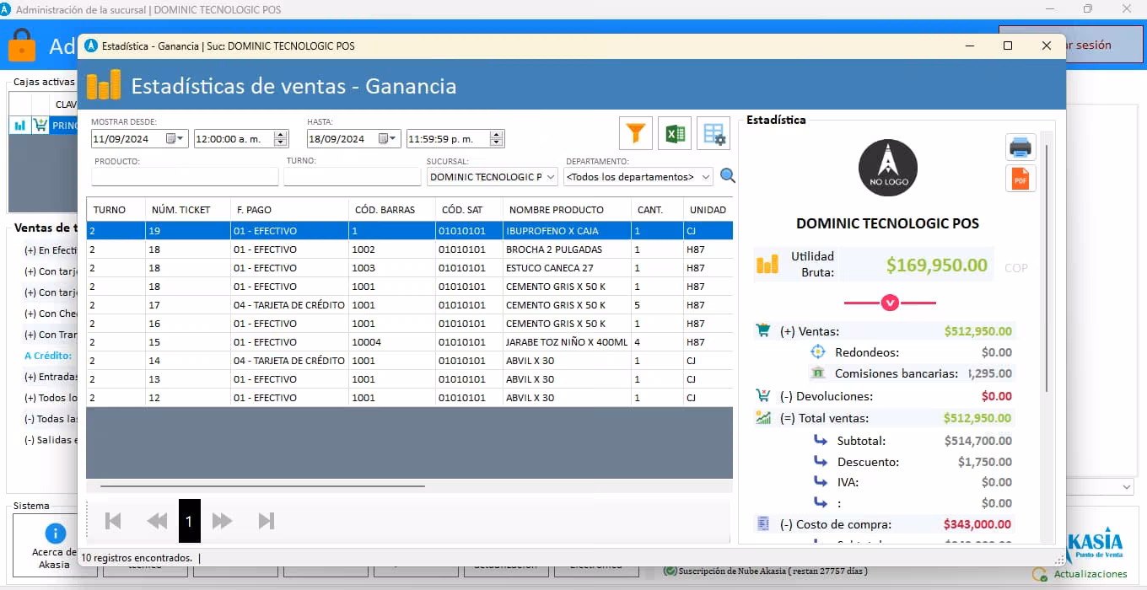The width and height of the screenshot is (1147, 590).
Task: Open the Sucursal dropdown
Action: [551, 177]
